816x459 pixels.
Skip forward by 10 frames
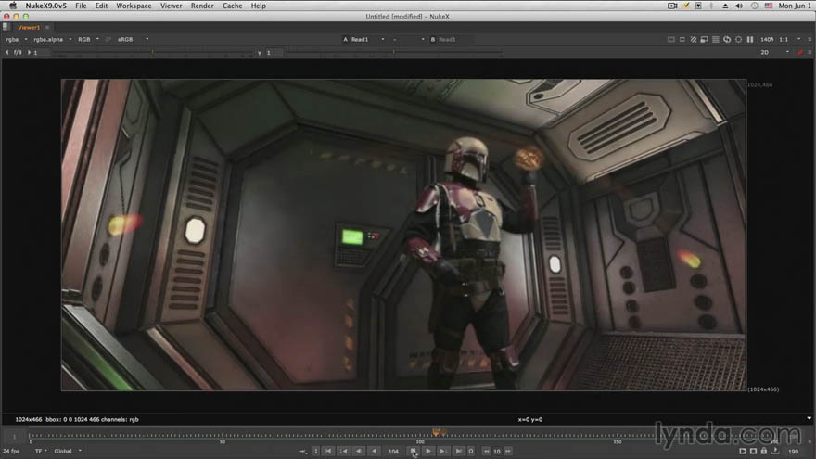[x=508, y=451]
